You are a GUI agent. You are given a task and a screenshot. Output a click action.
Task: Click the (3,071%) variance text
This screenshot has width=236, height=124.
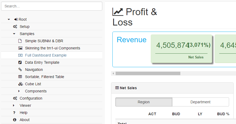pos(200,45)
